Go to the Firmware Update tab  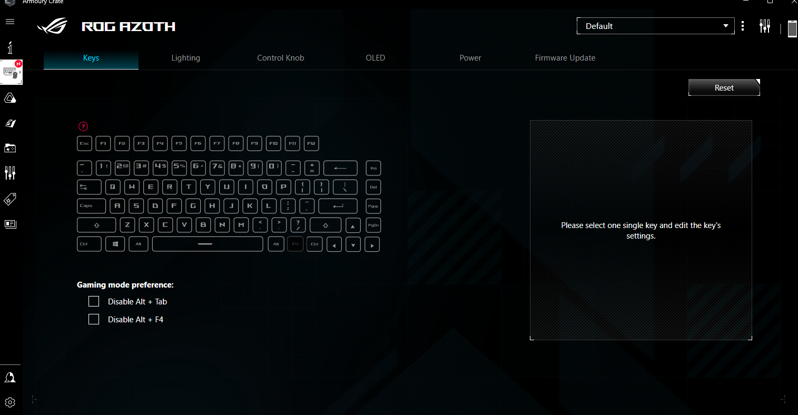pyautogui.click(x=565, y=58)
